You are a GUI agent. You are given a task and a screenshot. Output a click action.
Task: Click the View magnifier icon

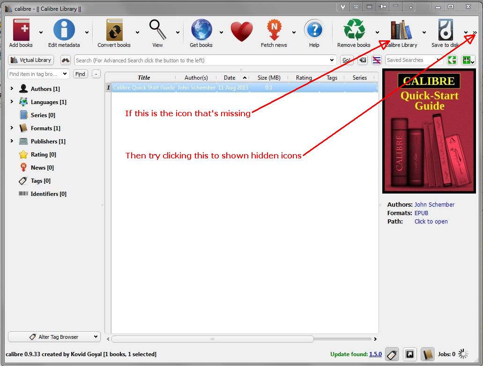pos(157,30)
